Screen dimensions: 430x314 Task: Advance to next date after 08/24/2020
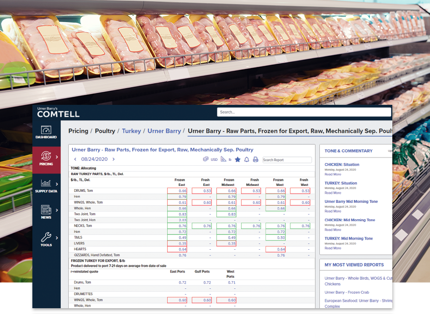(114, 159)
